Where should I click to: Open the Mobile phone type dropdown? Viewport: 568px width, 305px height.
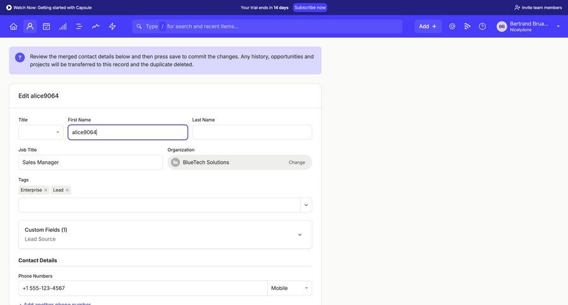pos(290,288)
